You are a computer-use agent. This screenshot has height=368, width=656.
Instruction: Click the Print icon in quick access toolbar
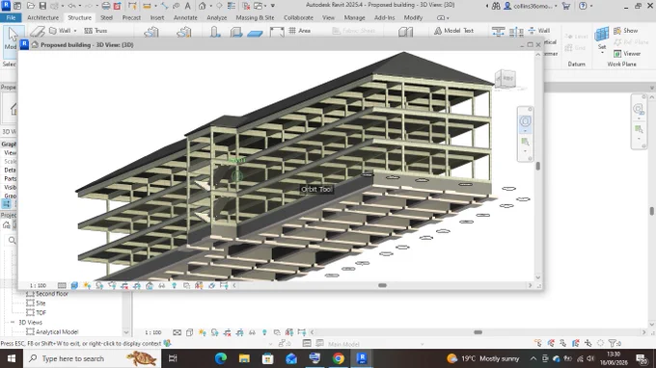pos(106,6)
